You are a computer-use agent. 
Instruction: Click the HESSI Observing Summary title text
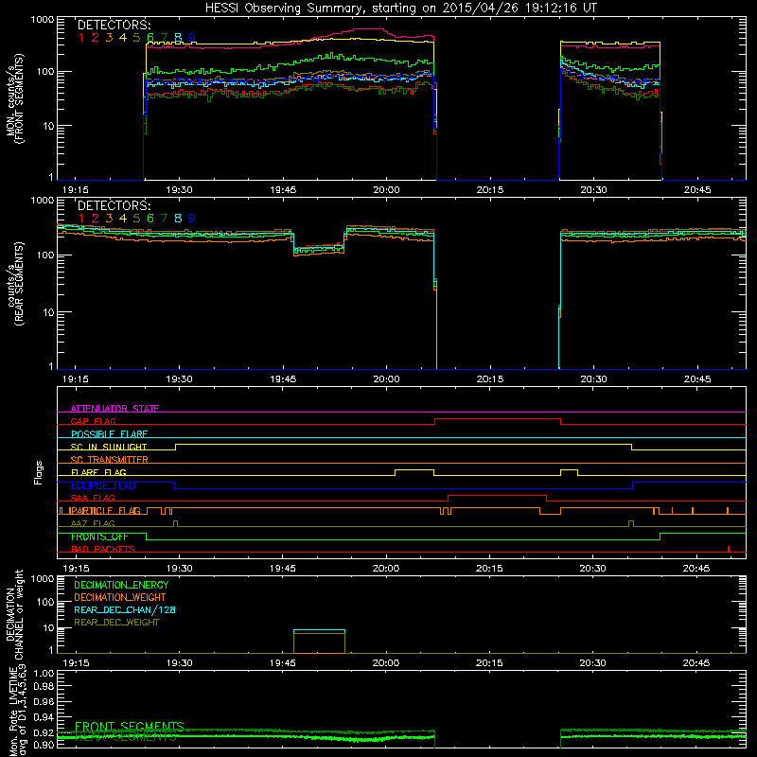pos(400,8)
